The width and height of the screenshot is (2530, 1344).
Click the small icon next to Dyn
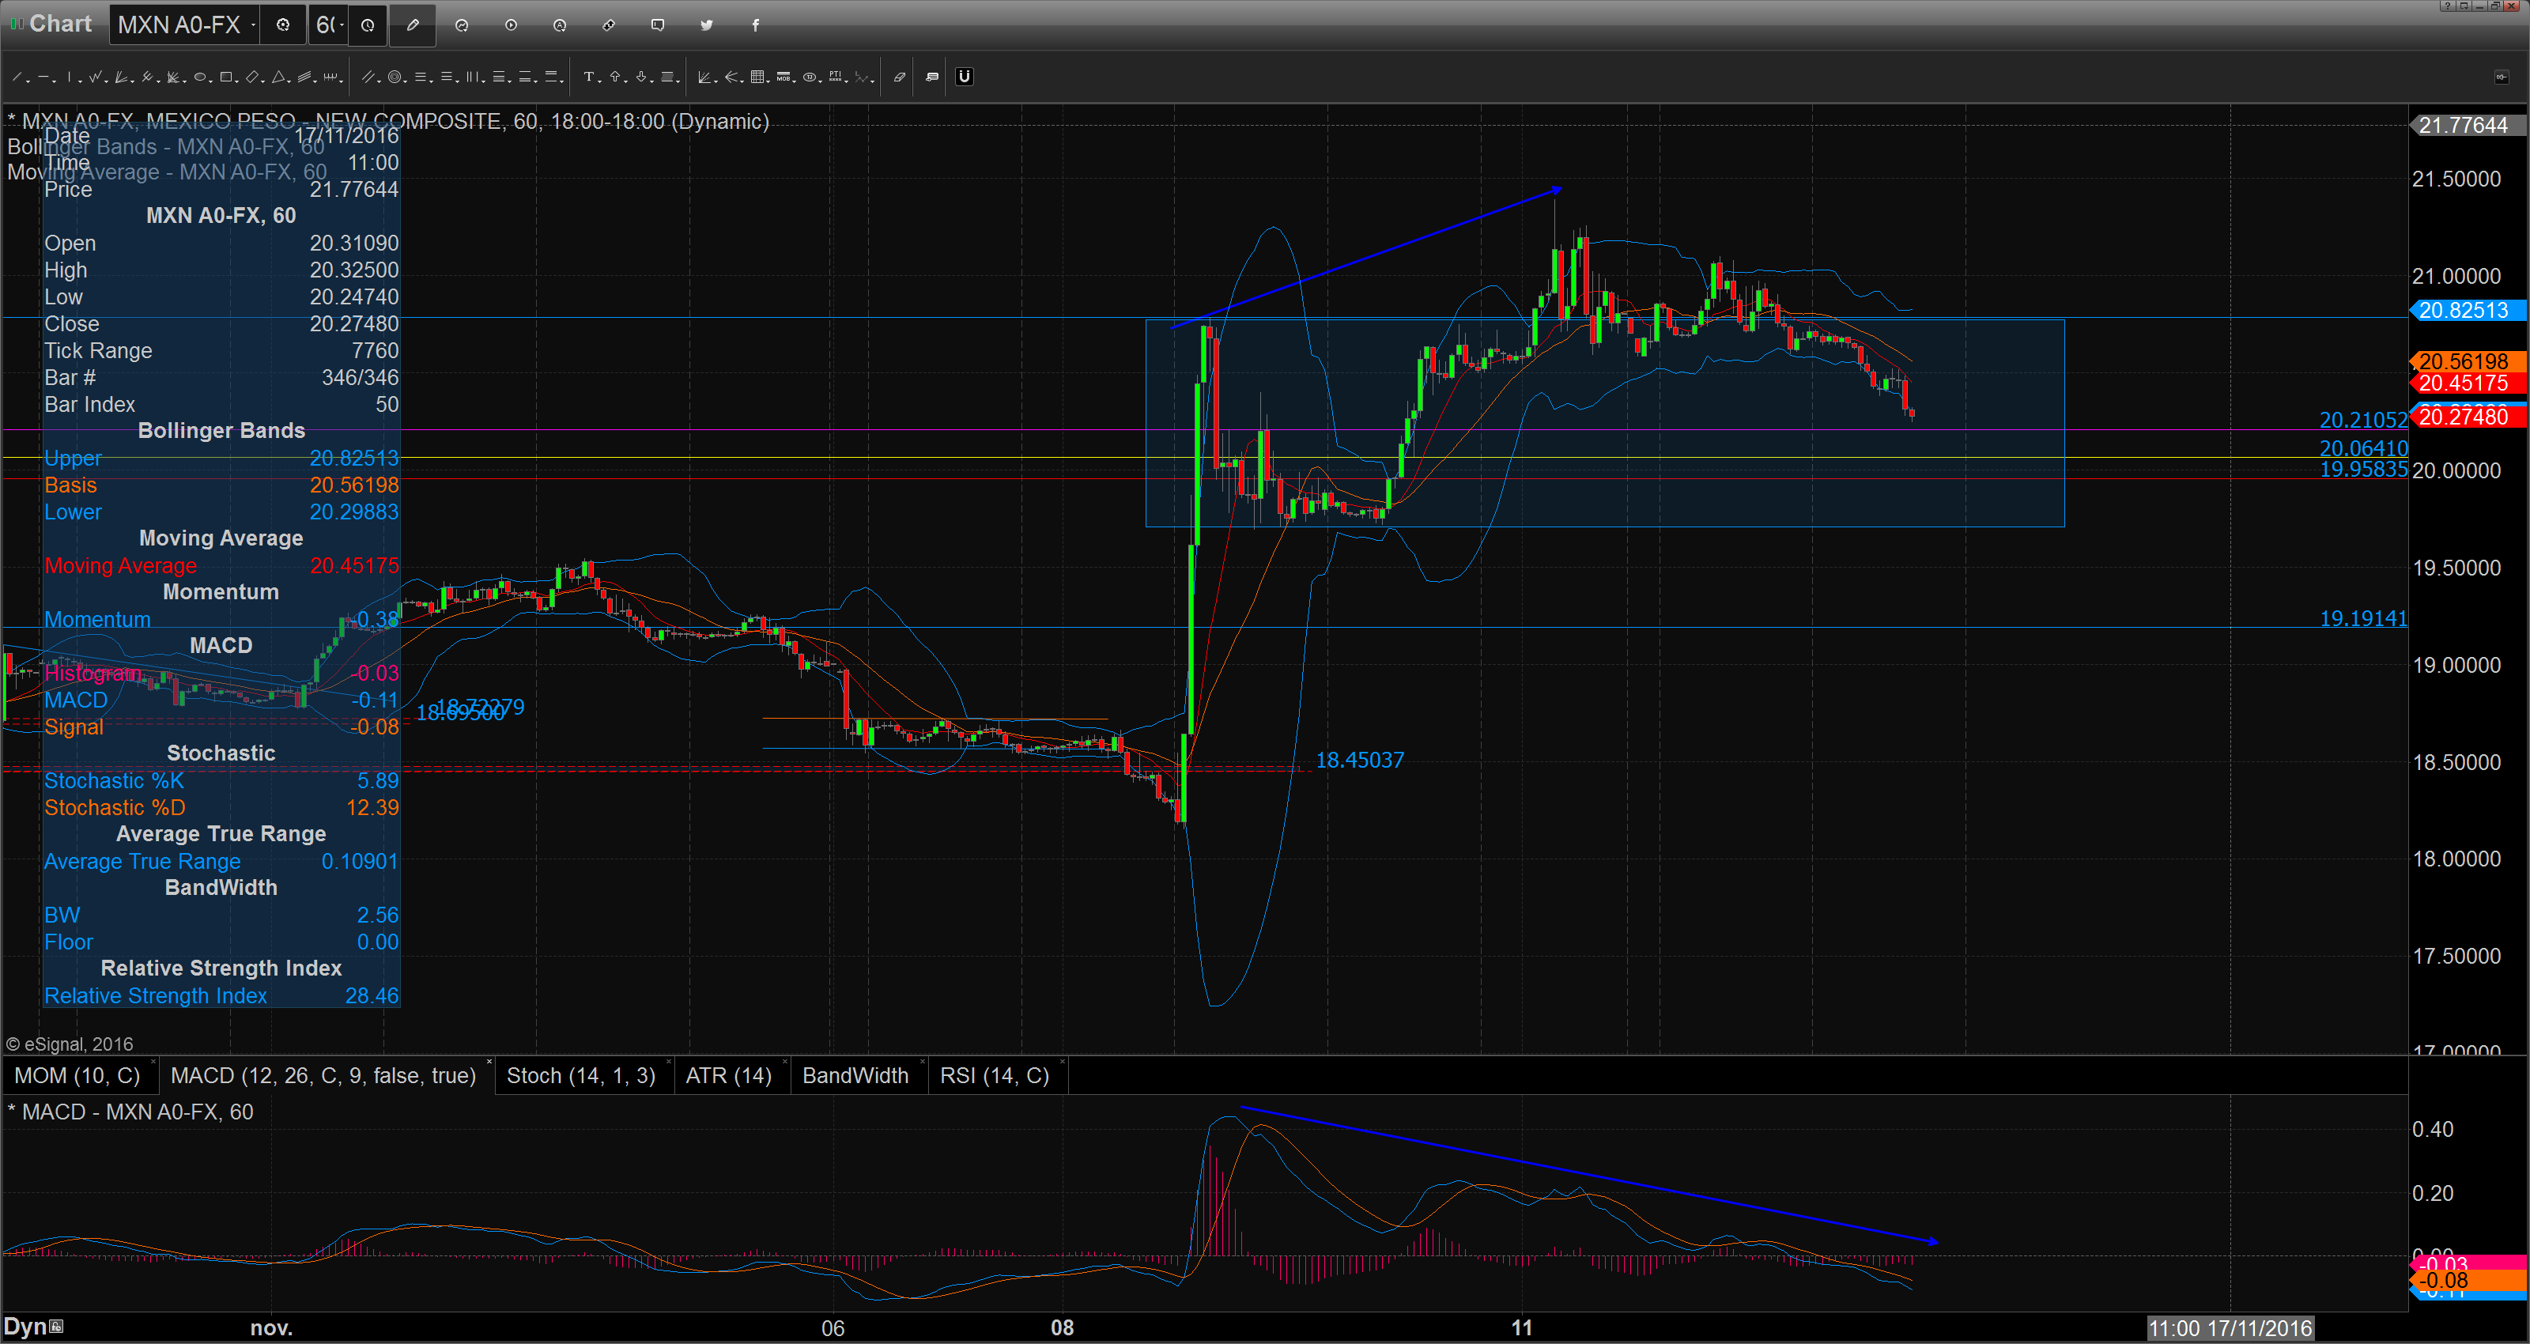pyautogui.click(x=57, y=1327)
